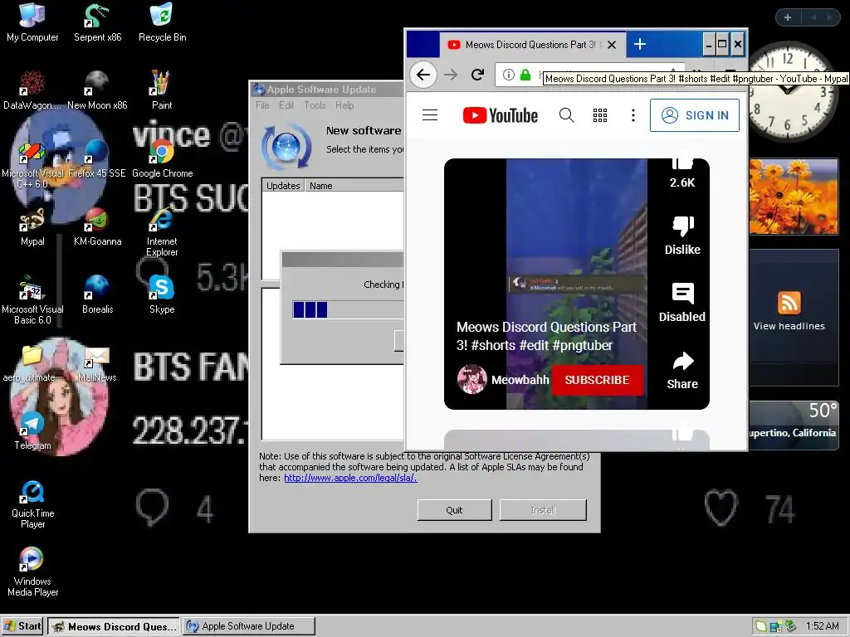Open the Recycle Bin
The image size is (850, 637).
[162, 22]
